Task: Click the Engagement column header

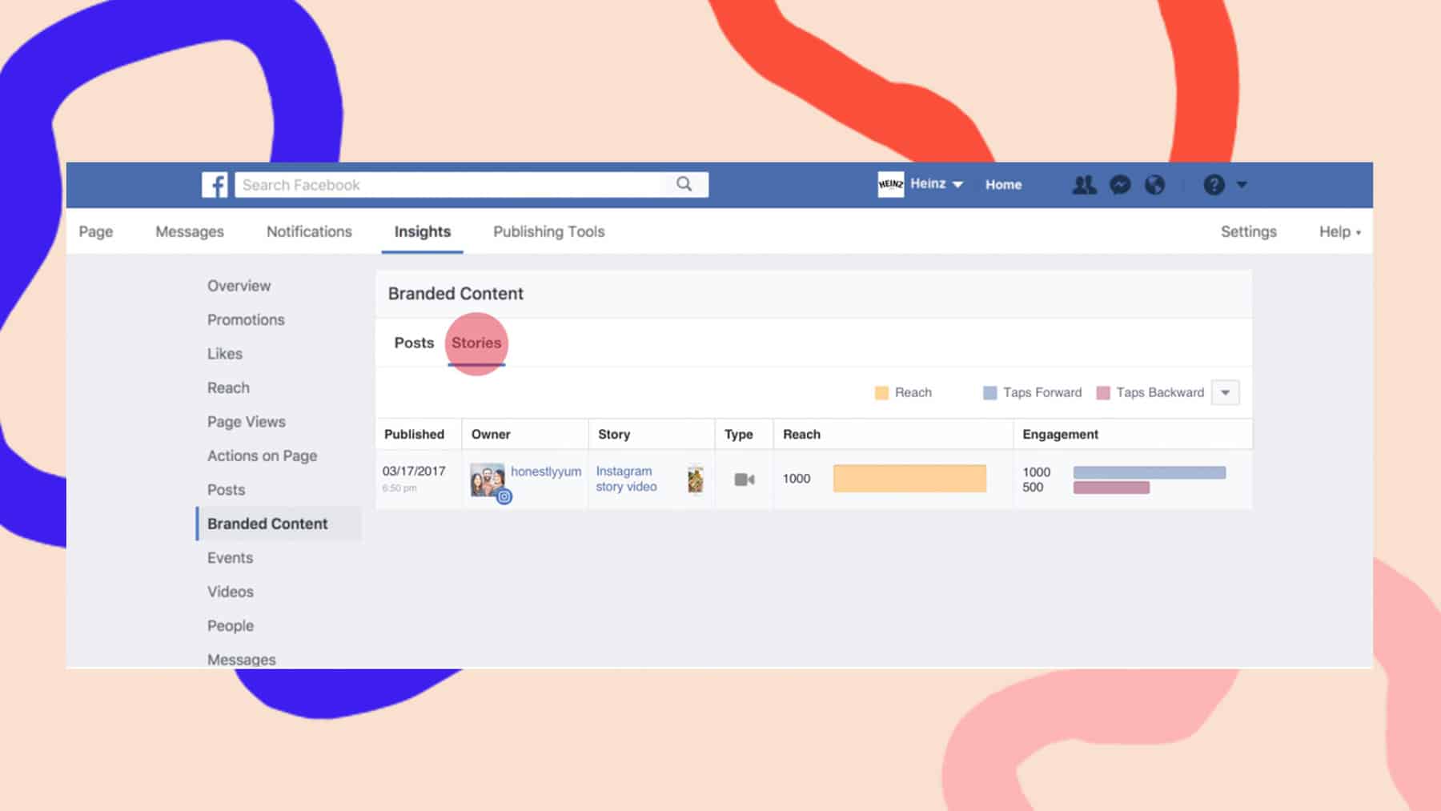Action: 1060,434
